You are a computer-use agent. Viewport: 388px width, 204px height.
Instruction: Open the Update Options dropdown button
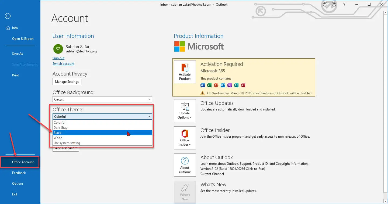tap(185, 111)
